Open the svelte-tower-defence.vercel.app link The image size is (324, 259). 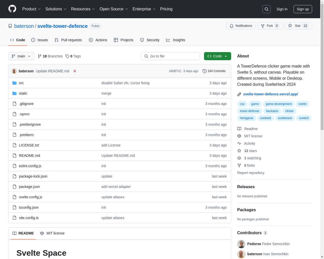pyautogui.click(x=271, y=94)
